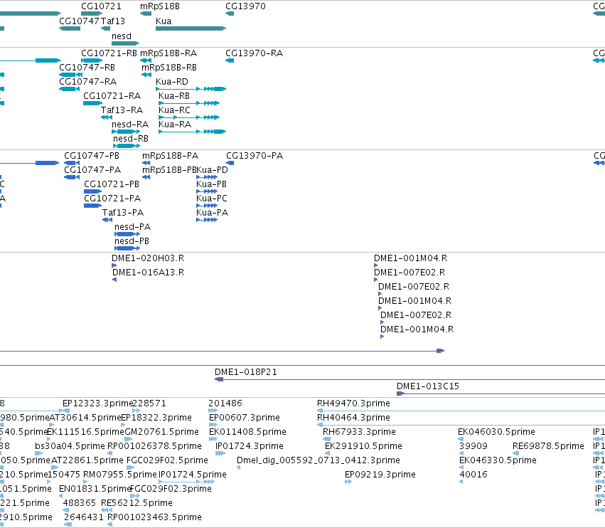The width and height of the screenshot is (605, 528).
Task: Select transcript Kua-RD
Action: [x=191, y=89]
